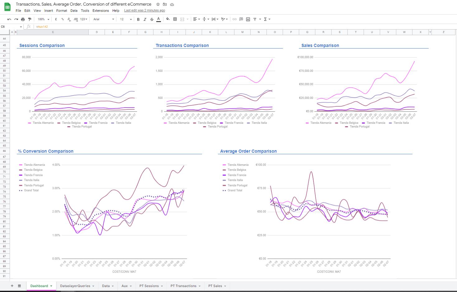The width and height of the screenshot is (457, 292).
Task: Toggle italic formatting
Action: pos(145,19)
